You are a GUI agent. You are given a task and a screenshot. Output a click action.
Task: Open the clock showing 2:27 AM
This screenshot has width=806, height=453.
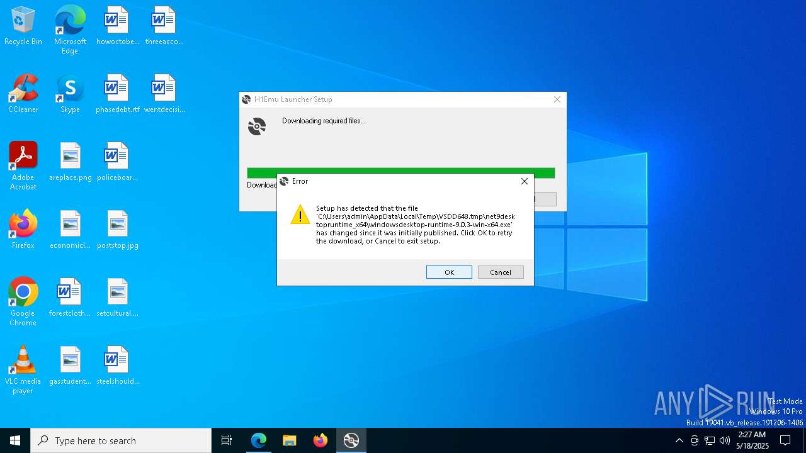(752, 440)
